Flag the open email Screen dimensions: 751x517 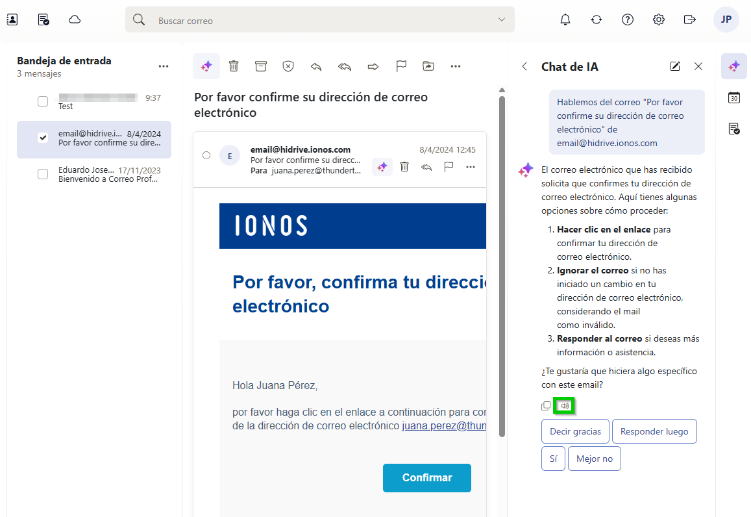click(400, 66)
